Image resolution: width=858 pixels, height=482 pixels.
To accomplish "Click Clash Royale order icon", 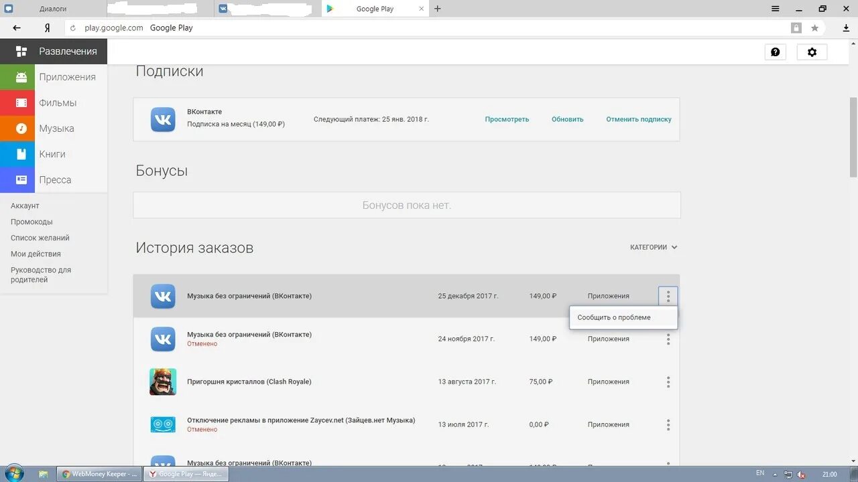I will click(x=163, y=382).
